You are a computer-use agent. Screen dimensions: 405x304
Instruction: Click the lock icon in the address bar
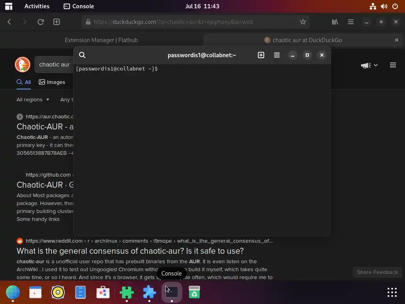pos(88,22)
